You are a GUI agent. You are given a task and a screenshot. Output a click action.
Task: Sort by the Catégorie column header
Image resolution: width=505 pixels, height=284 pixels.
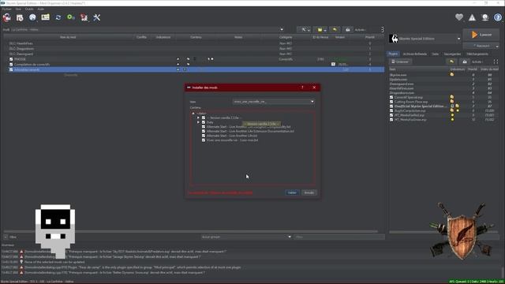coord(286,37)
